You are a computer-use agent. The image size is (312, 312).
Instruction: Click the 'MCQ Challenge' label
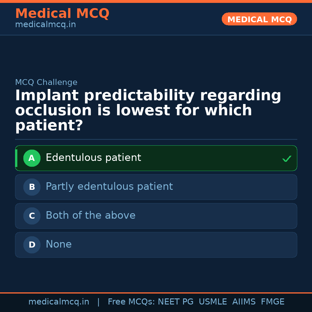click(46, 82)
